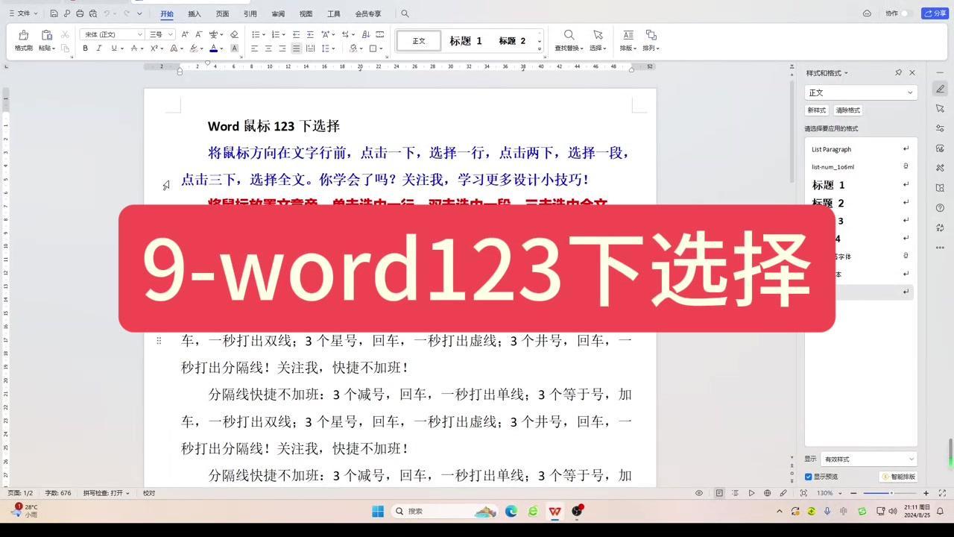
Task: Click the Print icon in the quick access toolbar
Action: (x=80, y=13)
